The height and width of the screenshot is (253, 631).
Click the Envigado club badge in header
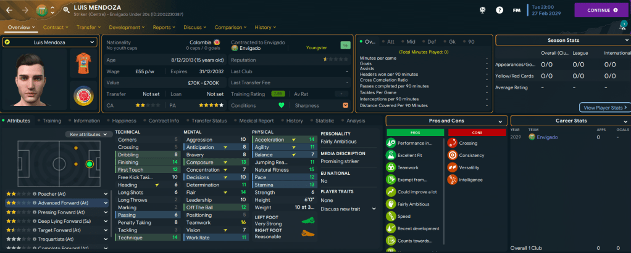pos(41,10)
